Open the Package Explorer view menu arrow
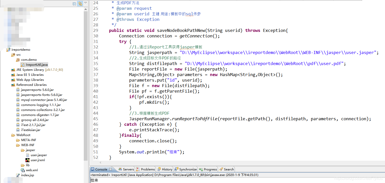This screenshot has height=183, width=385. click(86, 3)
